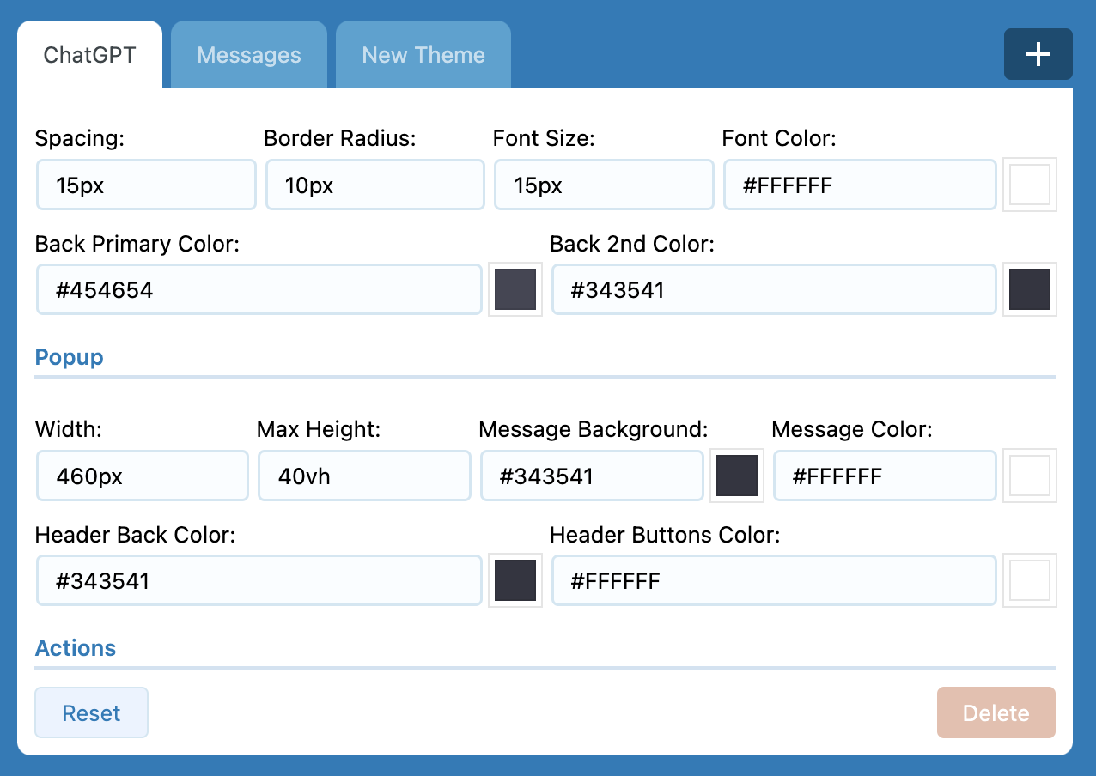The height and width of the screenshot is (776, 1096).
Task: Select the Border Radius text field
Action: (374, 185)
